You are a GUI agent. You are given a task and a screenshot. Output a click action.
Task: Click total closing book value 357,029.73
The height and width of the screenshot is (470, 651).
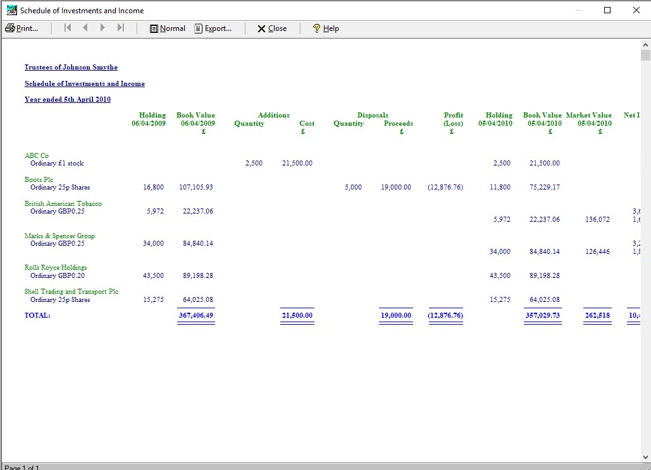(x=543, y=315)
